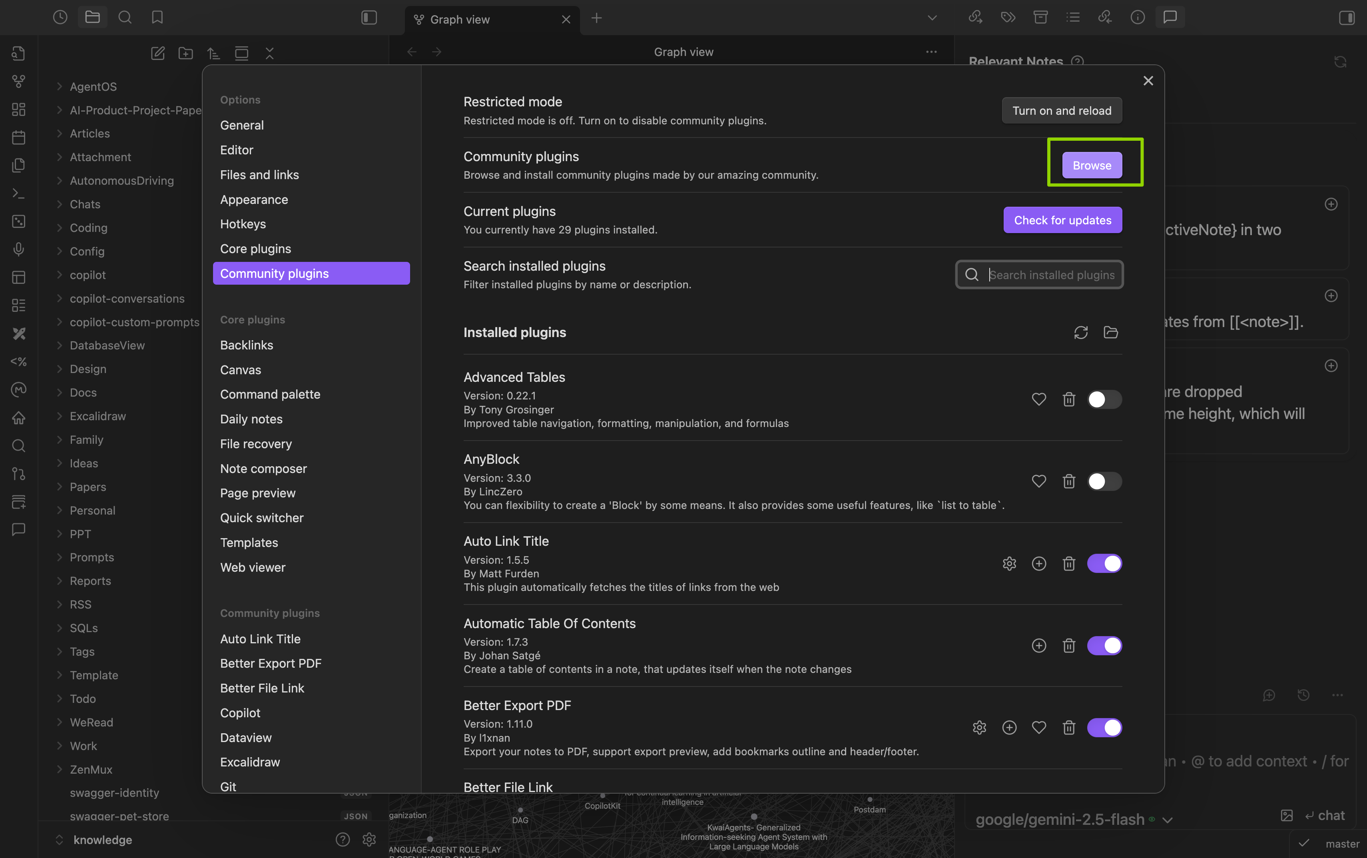Open the graph view ribbon icon
1367x858 pixels.
coord(19,81)
